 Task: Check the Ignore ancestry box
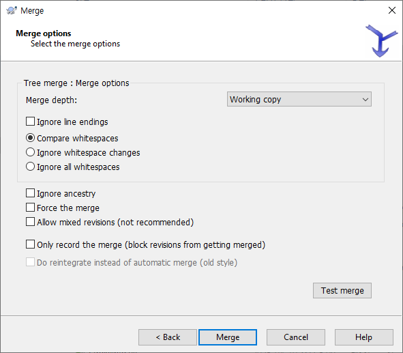(x=30, y=193)
